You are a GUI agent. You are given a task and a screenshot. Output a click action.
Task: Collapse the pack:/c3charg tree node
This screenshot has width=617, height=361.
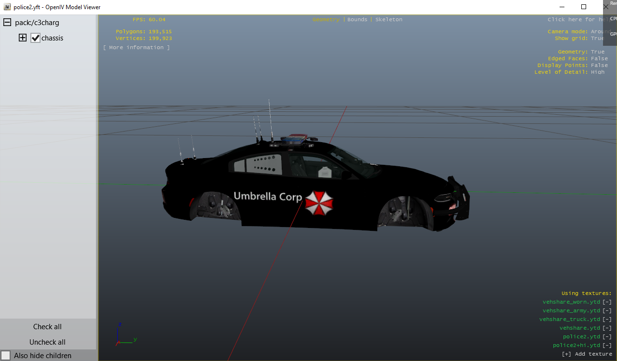7,23
